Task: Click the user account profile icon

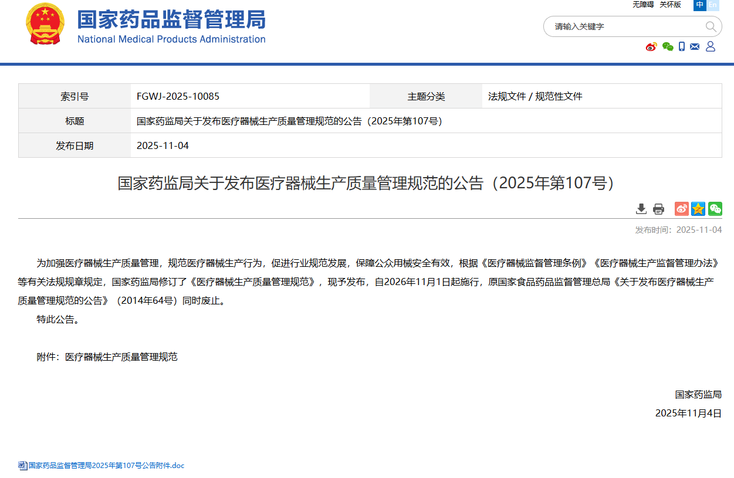Action: point(711,47)
